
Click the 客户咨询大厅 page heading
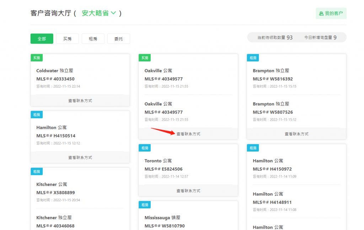point(51,13)
